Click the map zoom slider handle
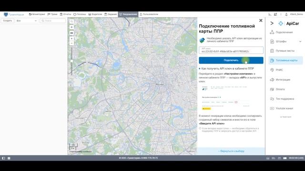Image resolution: width=305 pixels, height=171 pixels. click(x=71, y=61)
